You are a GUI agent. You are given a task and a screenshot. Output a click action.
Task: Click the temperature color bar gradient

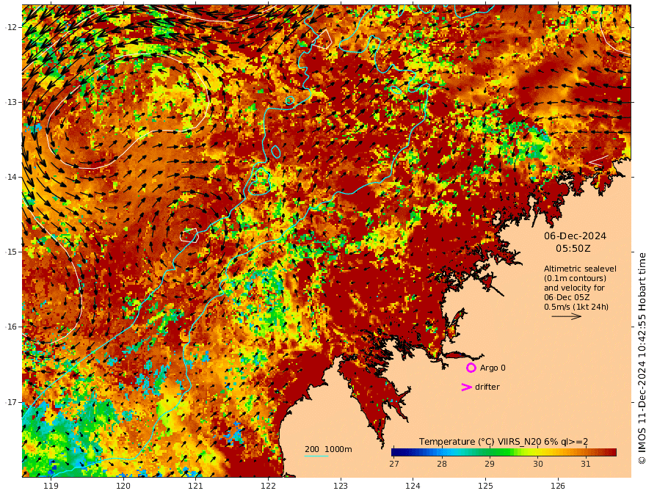(504, 452)
